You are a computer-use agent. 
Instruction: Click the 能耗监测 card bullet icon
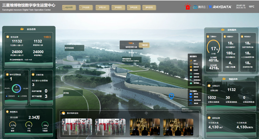[209, 118]
